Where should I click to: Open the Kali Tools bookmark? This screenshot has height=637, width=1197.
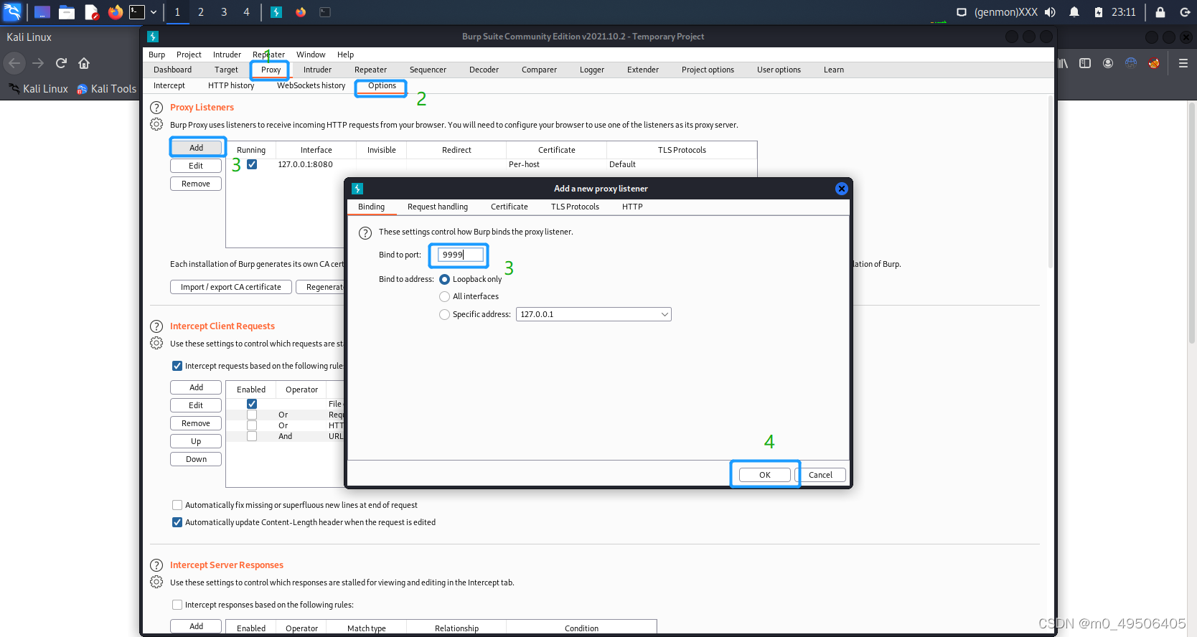tap(106, 89)
